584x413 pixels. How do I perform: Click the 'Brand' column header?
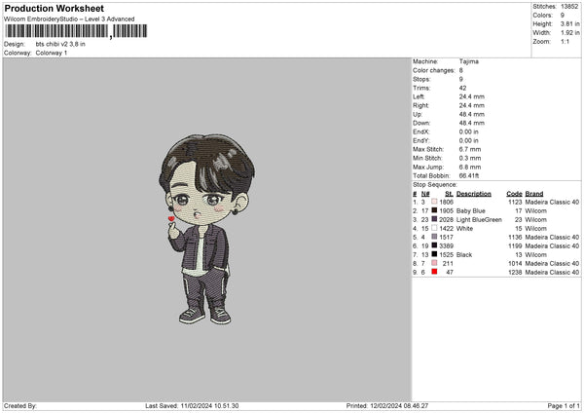pos(534,194)
